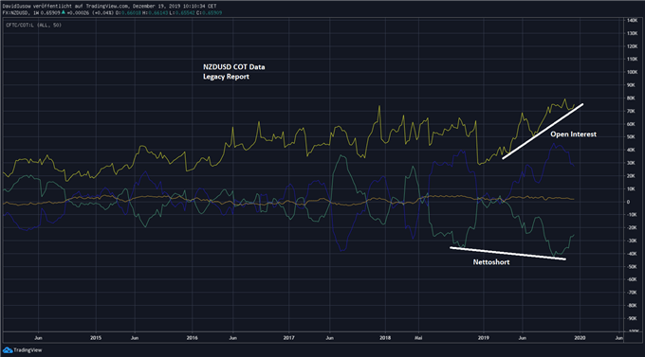645x357 pixels.
Task: Click the -50K value on the axis
Action: [632, 267]
